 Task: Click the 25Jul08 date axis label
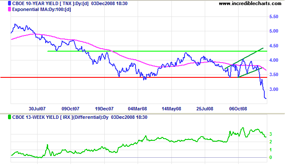pyautogui.click(x=205, y=109)
